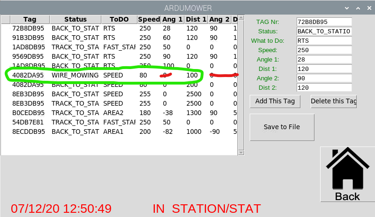Image resolution: width=375 pixels, height=217 pixels.
Task: Go back using the house Back icon
Action: point(347,174)
